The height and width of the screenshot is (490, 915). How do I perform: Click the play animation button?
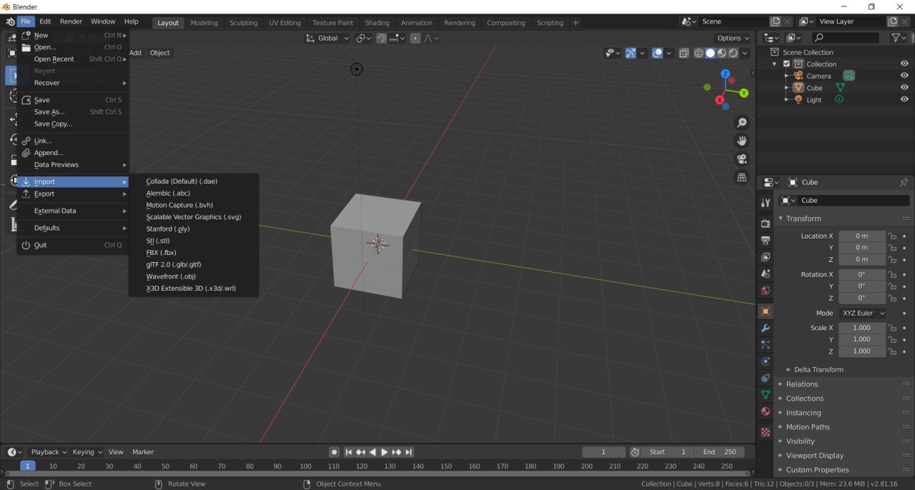click(384, 452)
